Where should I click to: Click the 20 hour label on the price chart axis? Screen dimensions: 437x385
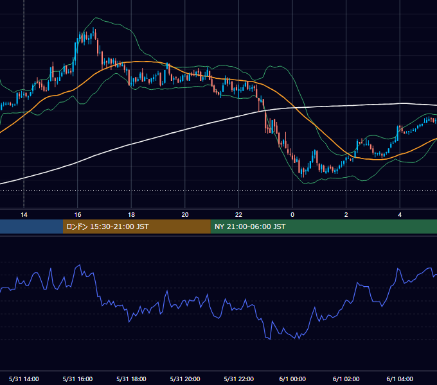[x=185, y=215]
